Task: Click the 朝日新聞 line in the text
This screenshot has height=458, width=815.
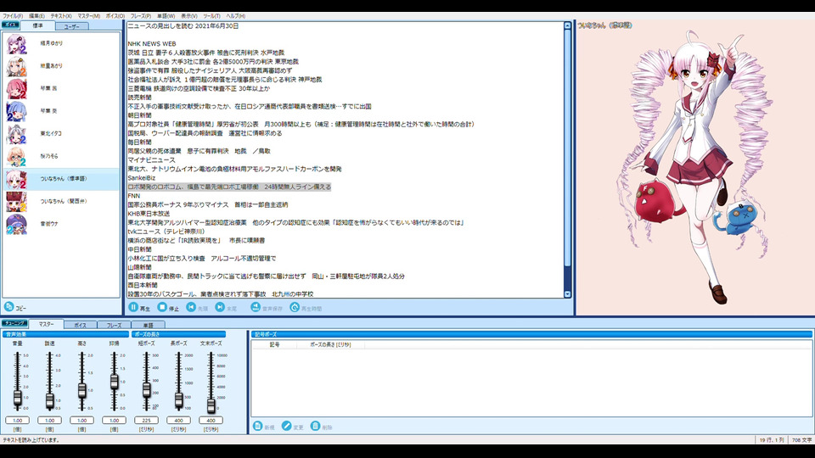Action: tap(139, 115)
